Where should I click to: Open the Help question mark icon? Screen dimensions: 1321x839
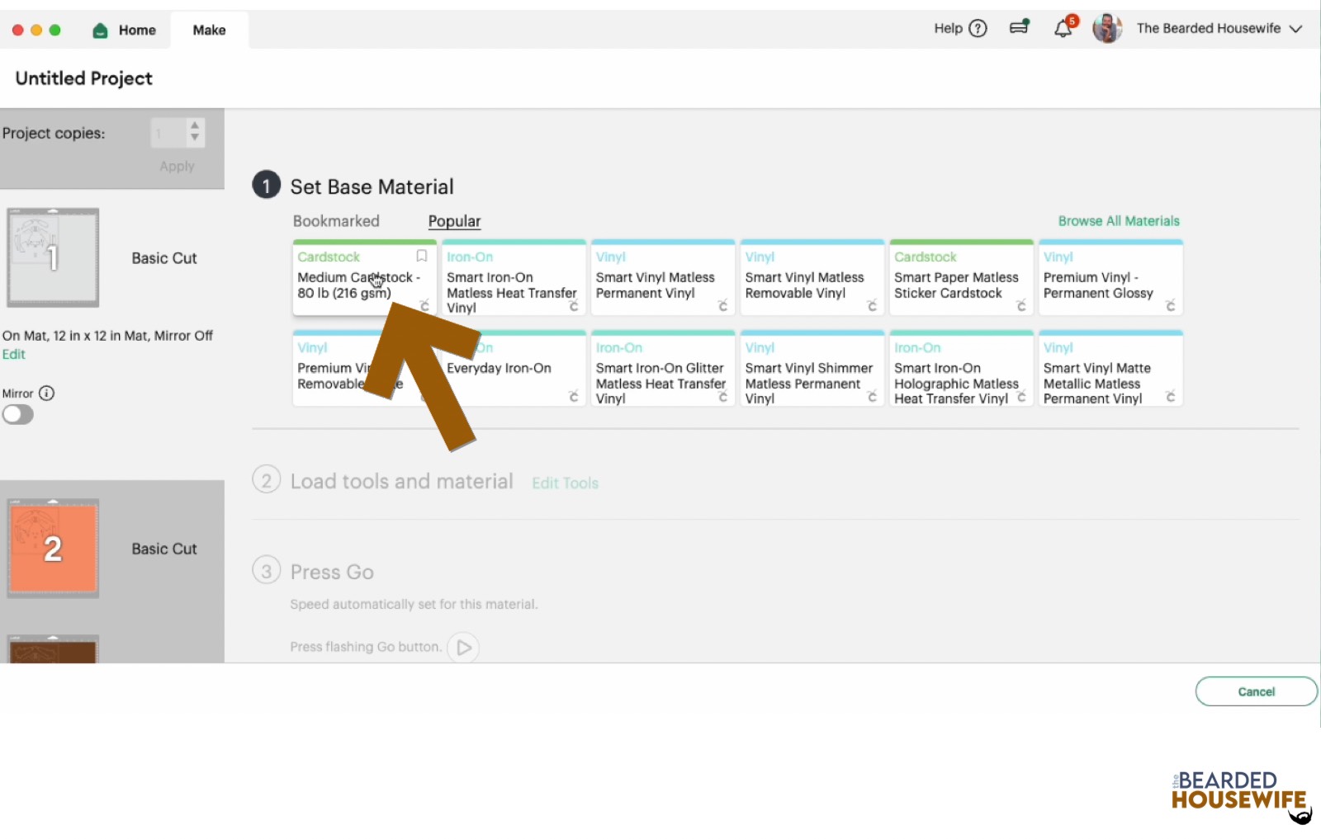pyautogui.click(x=978, y=28)
